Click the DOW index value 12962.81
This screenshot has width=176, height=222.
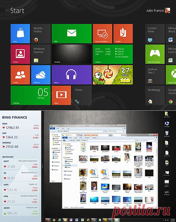tap(12, 128)
